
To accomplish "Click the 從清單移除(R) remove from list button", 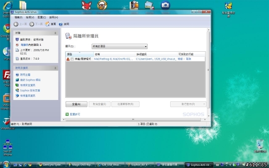I will point(125,104).
